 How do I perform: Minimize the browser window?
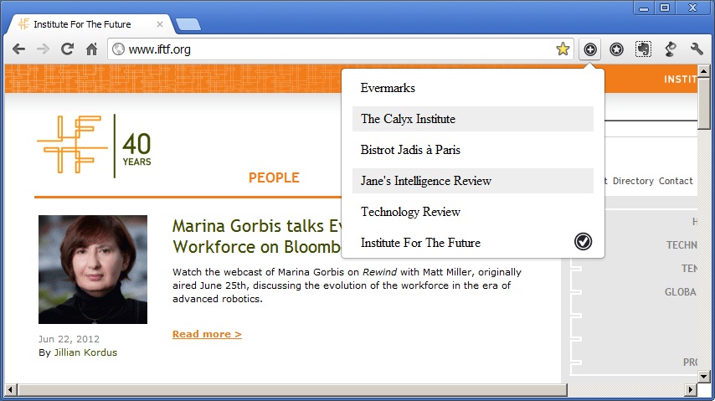tap(644, 8)
